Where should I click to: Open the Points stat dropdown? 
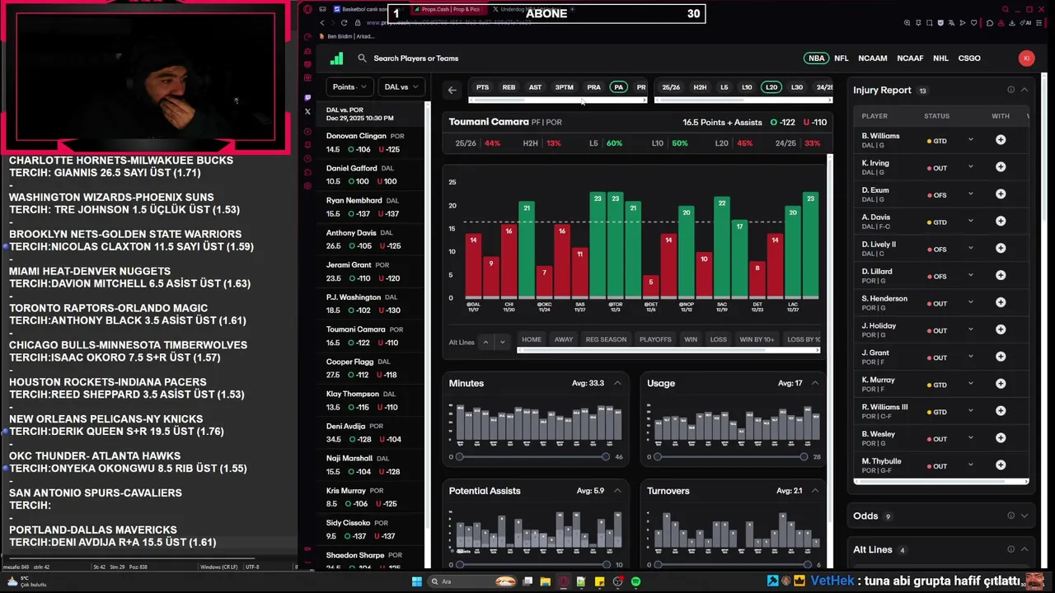point(349,86)
